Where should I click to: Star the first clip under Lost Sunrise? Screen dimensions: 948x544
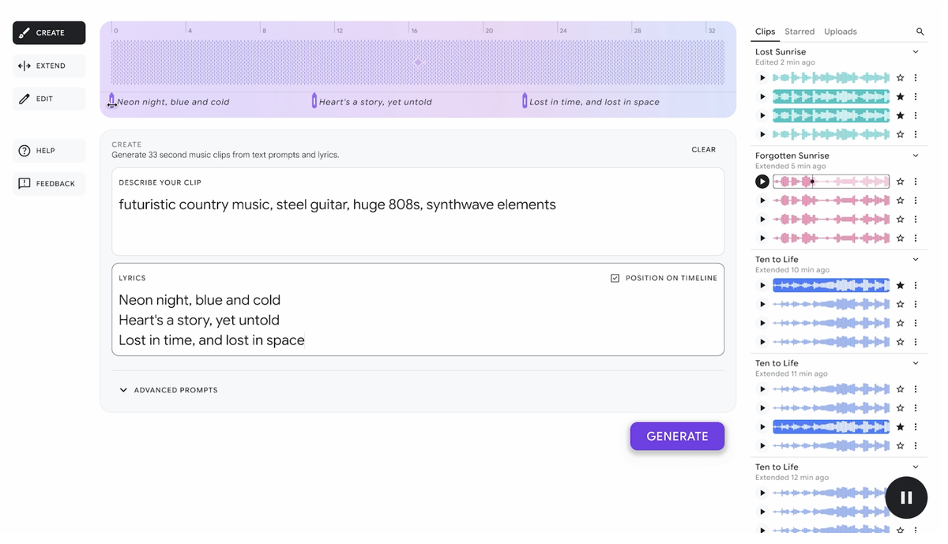click(900, 77)
